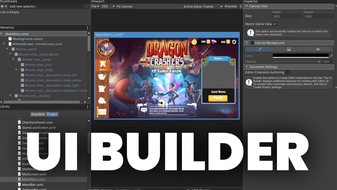Screen dimensions: 337x190
Task: Switch to the Standard library tab
Action: point(38,114)
